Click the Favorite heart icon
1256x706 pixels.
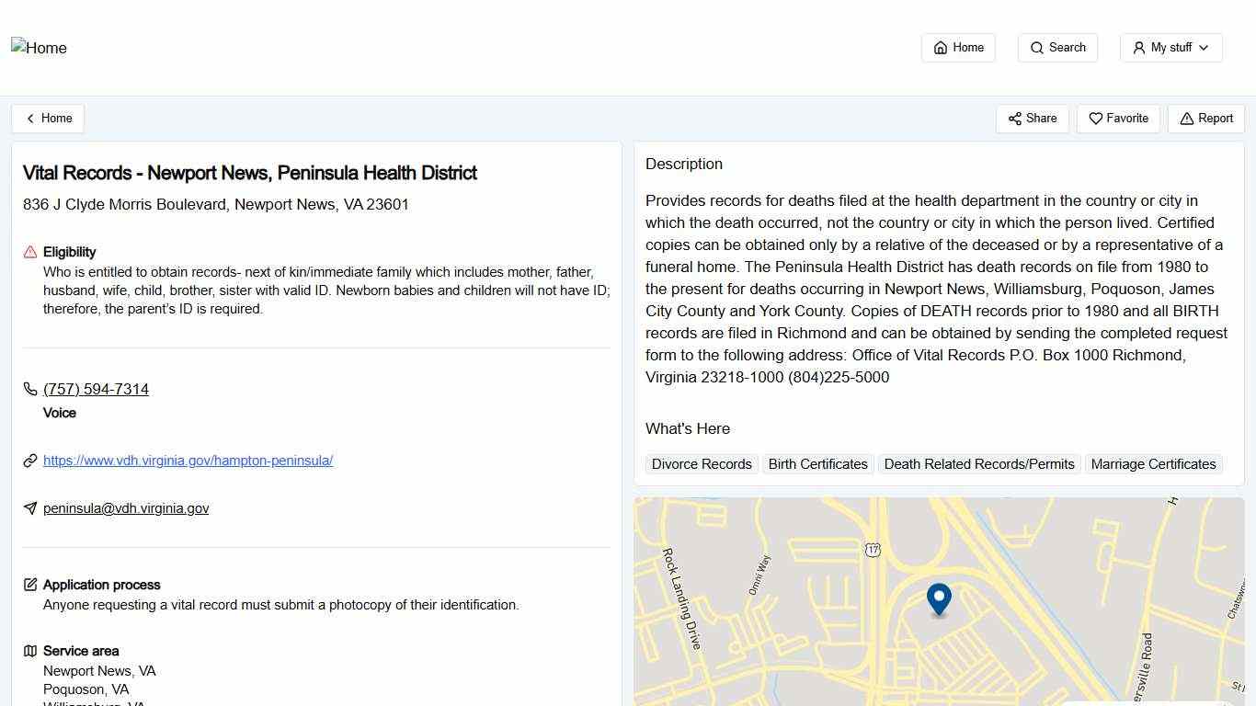[x=1095, y=119]
